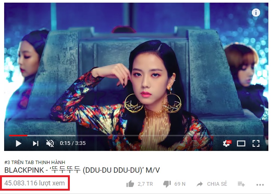This screenshot has width=271, height=194.
Task: Like the video with thumbs-up icon
Action: point(130,184)
